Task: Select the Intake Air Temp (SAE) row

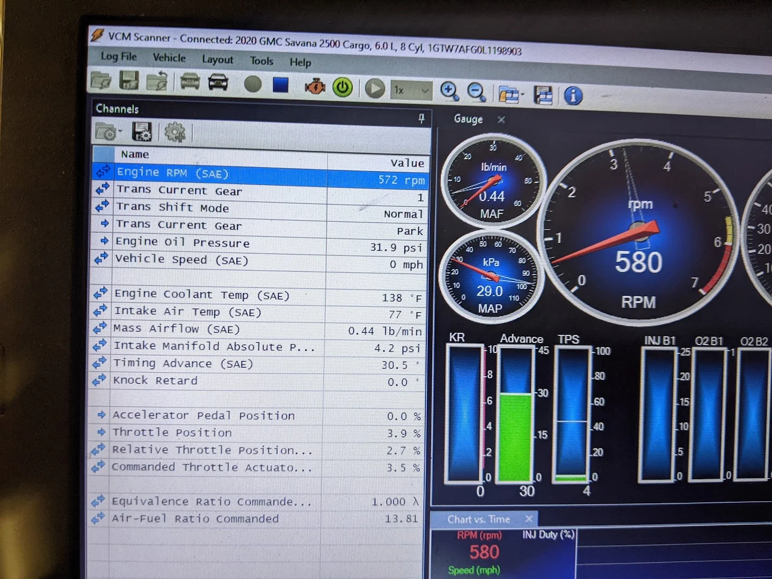Action: coord(257,313)
